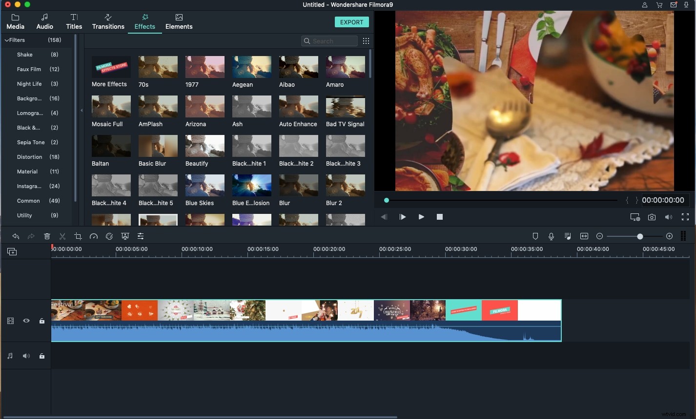Click the Record Voiceover microphone icon

point(551,236)
